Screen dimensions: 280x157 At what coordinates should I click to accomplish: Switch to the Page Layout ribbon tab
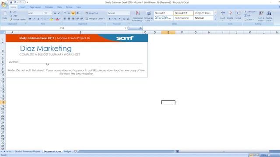point(35,7)
